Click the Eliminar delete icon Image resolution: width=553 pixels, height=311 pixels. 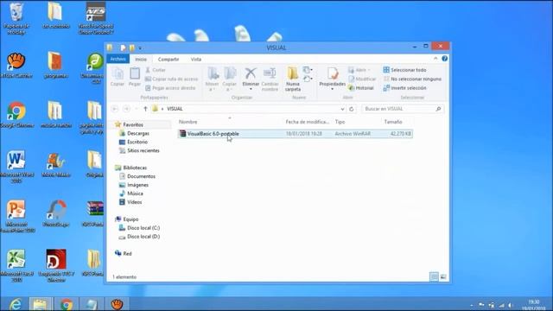[251, 73]
